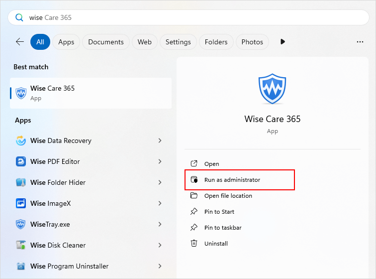The width and height of the screenshot is (376, 279).
Task: Click the Uninstall trash can icon
Action: pyautogui.click(x=194, y=243)
